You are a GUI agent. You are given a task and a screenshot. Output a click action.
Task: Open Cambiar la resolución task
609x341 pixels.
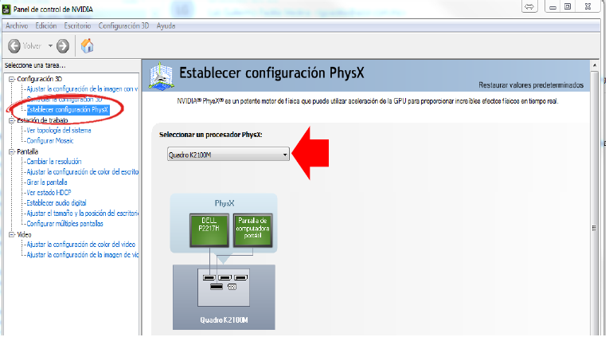[x=54, y=162]
